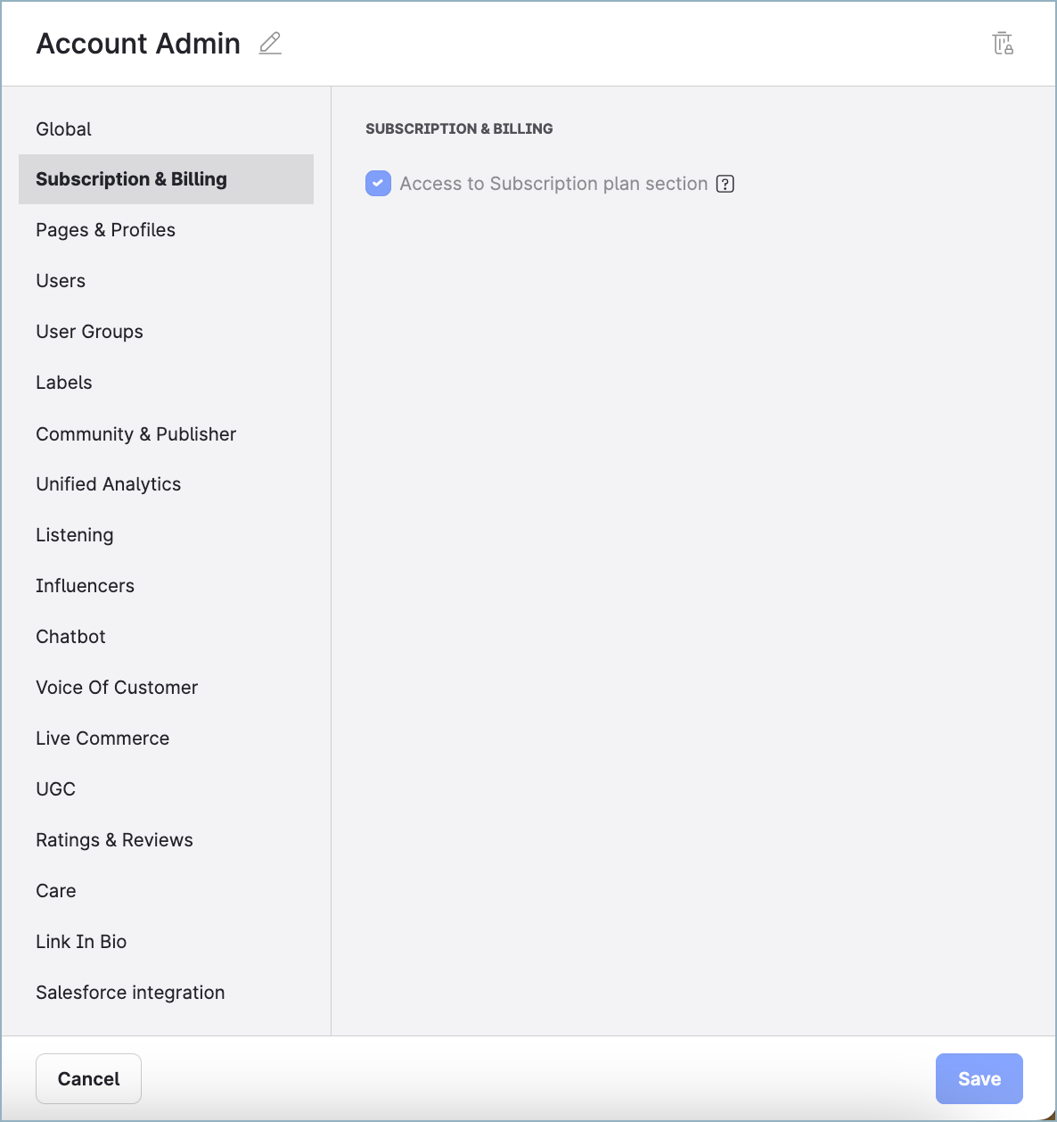Image resolution: width=1057 pixels, height=1122 pixels.
Task: Open Community & Publisher permissions
Action: tap(135, 434)
